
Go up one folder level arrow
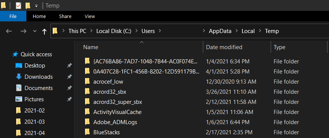tap(44, 31)
